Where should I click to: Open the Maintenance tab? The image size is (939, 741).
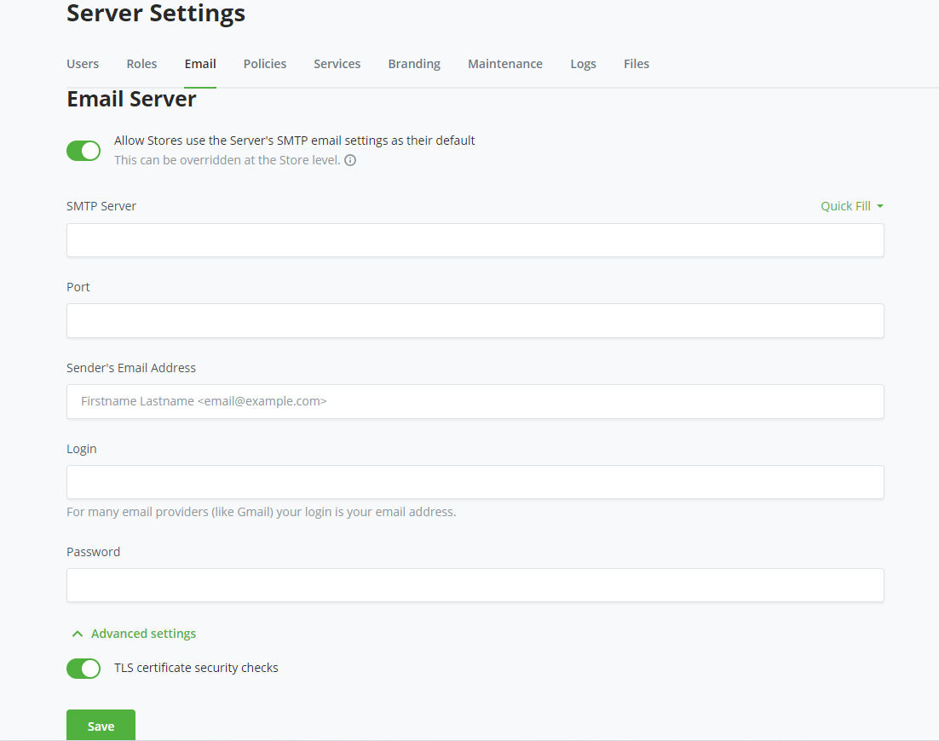tap(505, 64)
